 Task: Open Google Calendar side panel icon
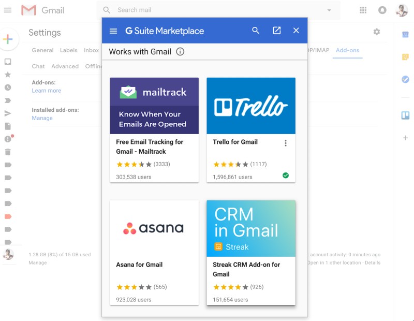point(405,34)
